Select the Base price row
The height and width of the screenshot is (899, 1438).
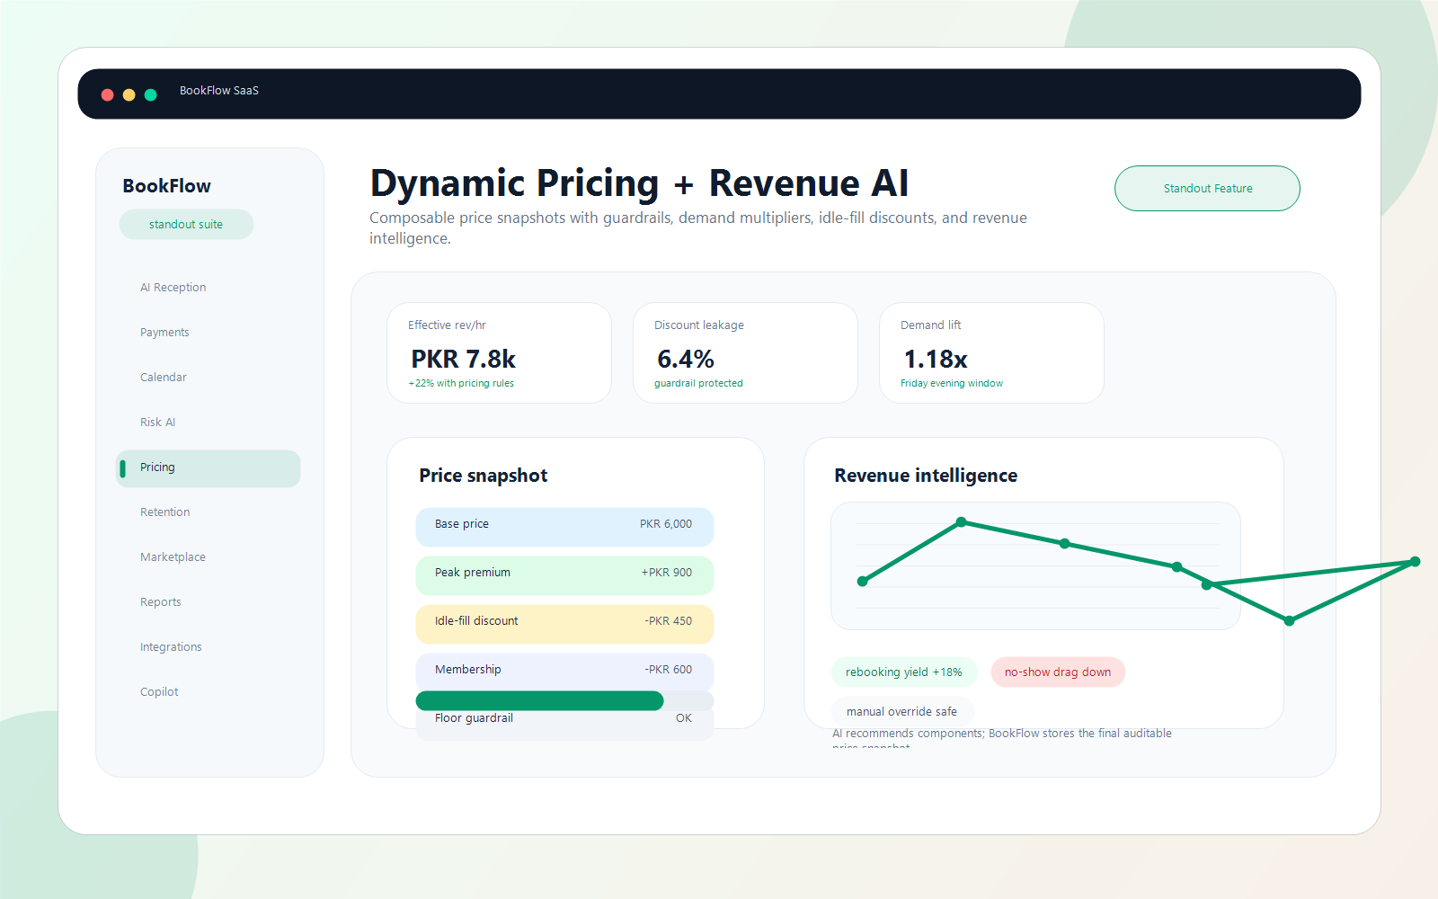[564, 526]
